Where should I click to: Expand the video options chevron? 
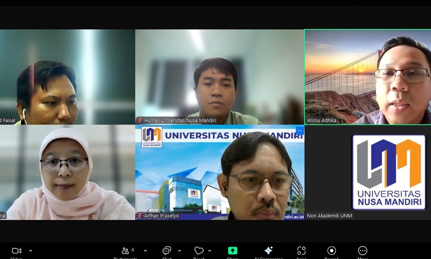(30, 251)
